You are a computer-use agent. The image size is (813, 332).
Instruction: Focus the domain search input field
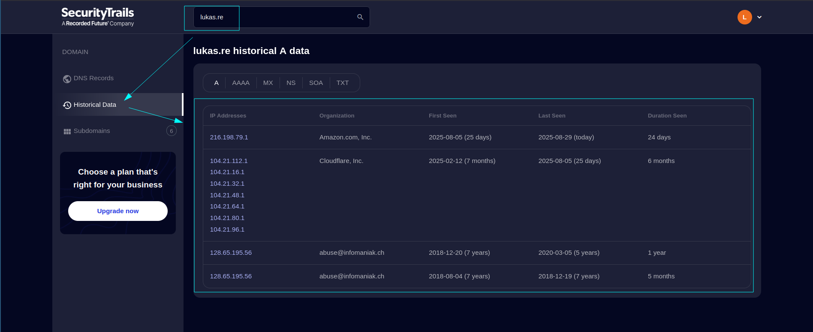(x=274, y=17)
